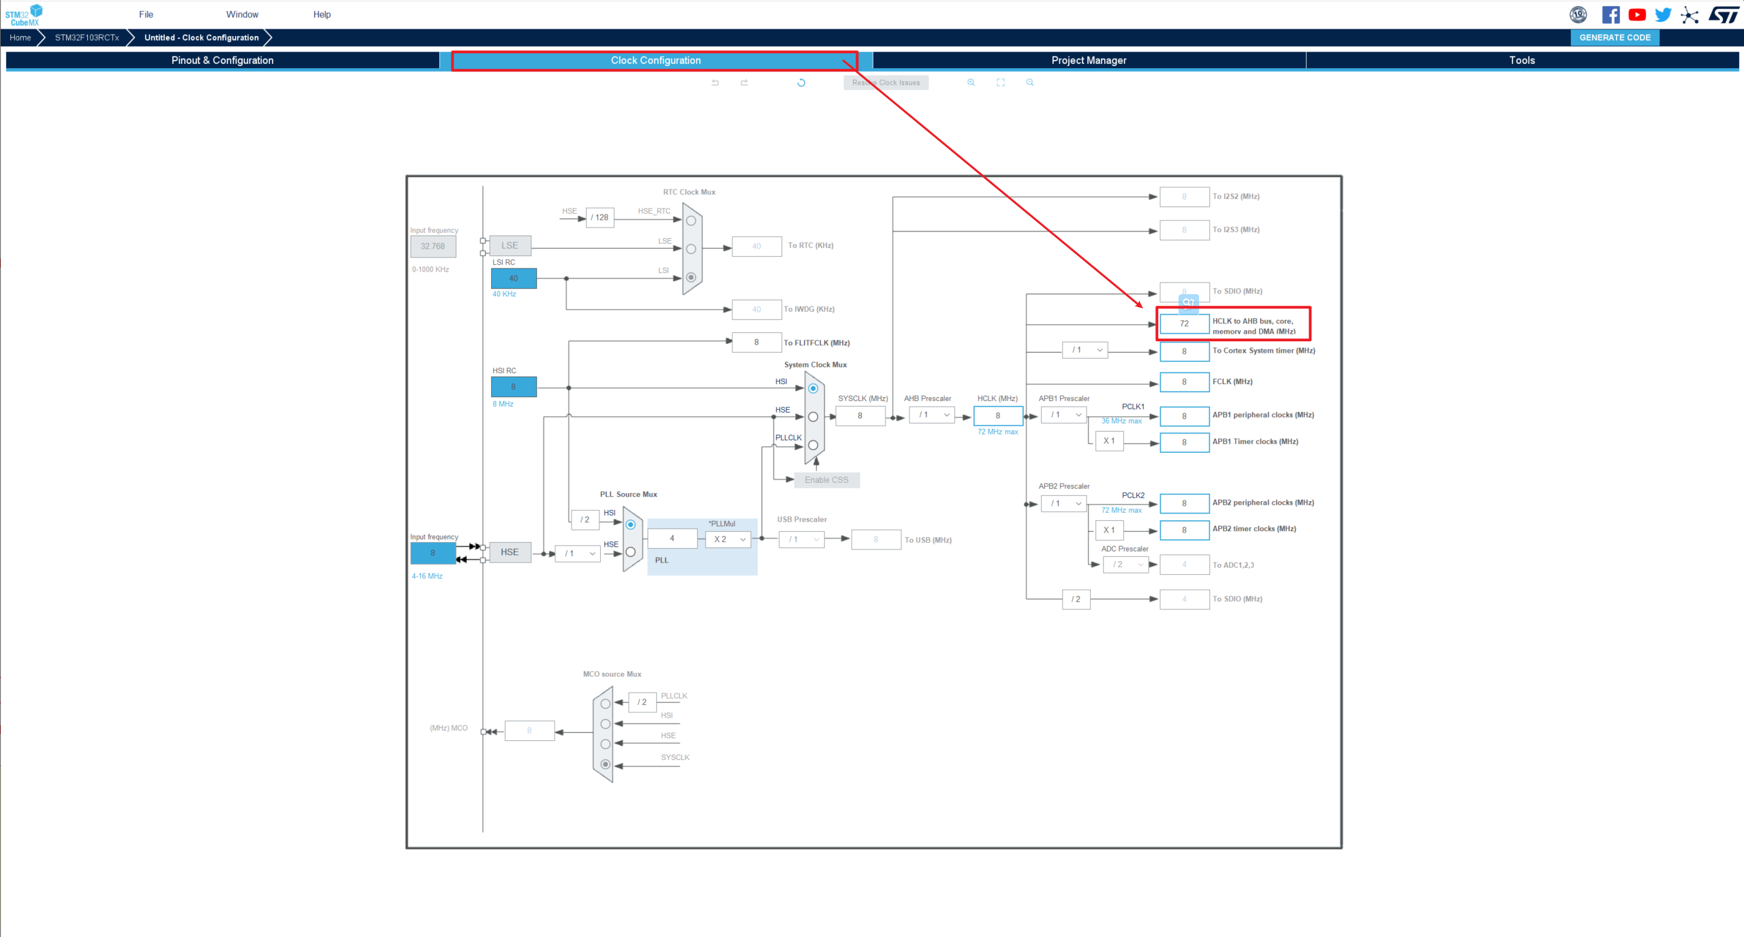Select HSI in PLL Source Mux
This screenshot has width=1744, height=937.
(630, 524)
